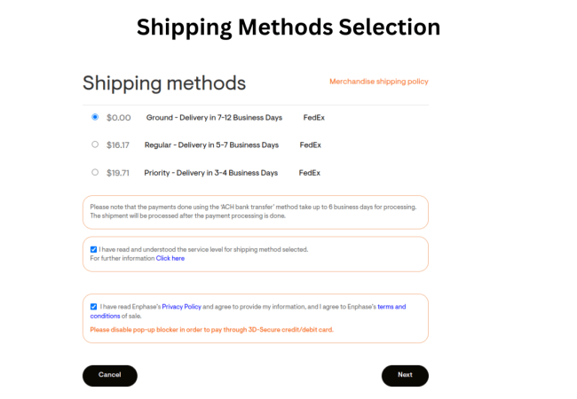The image size is (577, 399).
Task: Uncheck the service level understood checkbox
Action: [x=93, y=249]
